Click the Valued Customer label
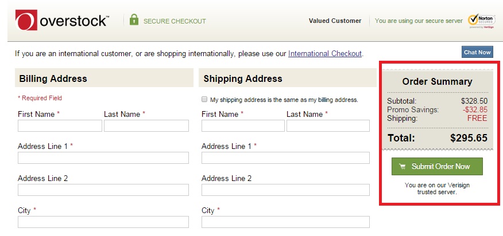Image resolution: width=503 pixels, height=236 pixels. [x=335, y=21]
